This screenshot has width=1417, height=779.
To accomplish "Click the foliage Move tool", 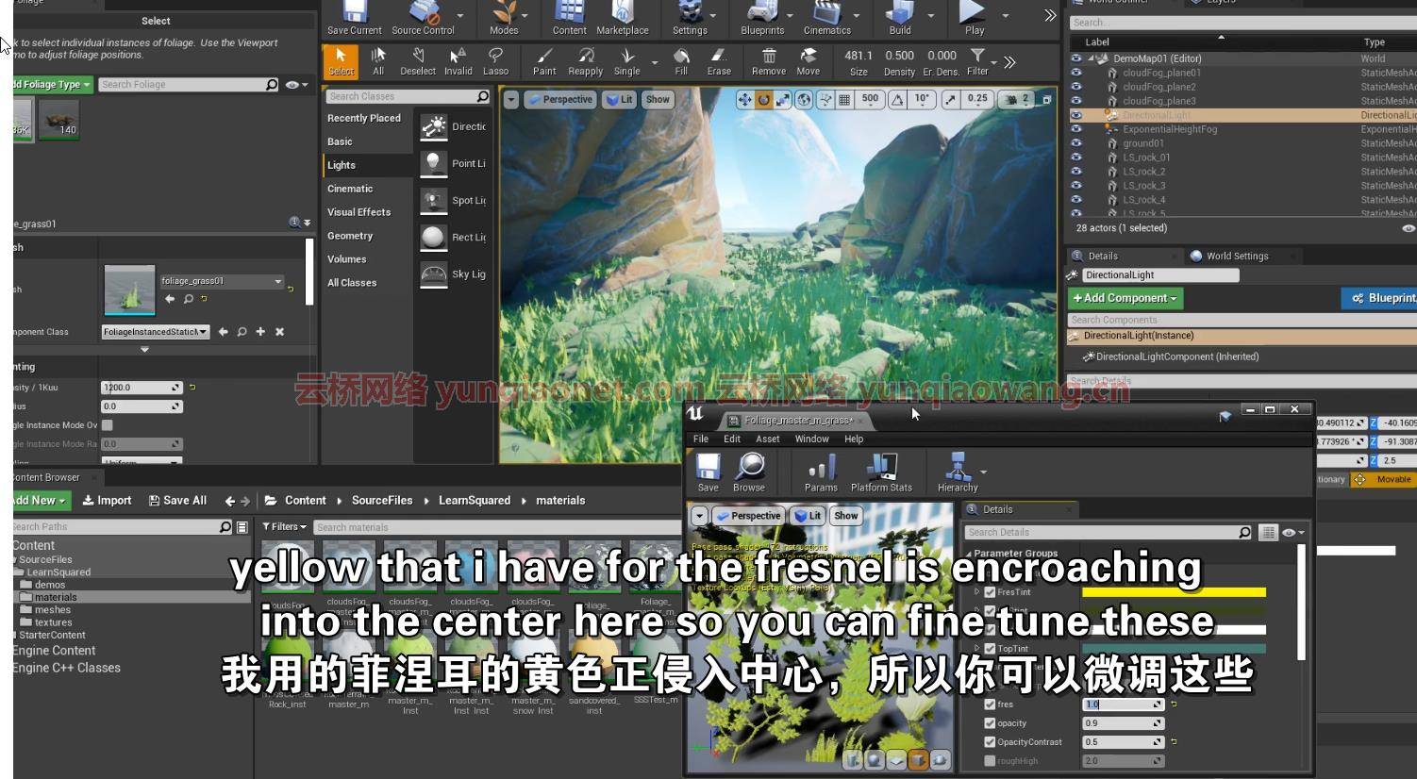I will tap(809, 61).
